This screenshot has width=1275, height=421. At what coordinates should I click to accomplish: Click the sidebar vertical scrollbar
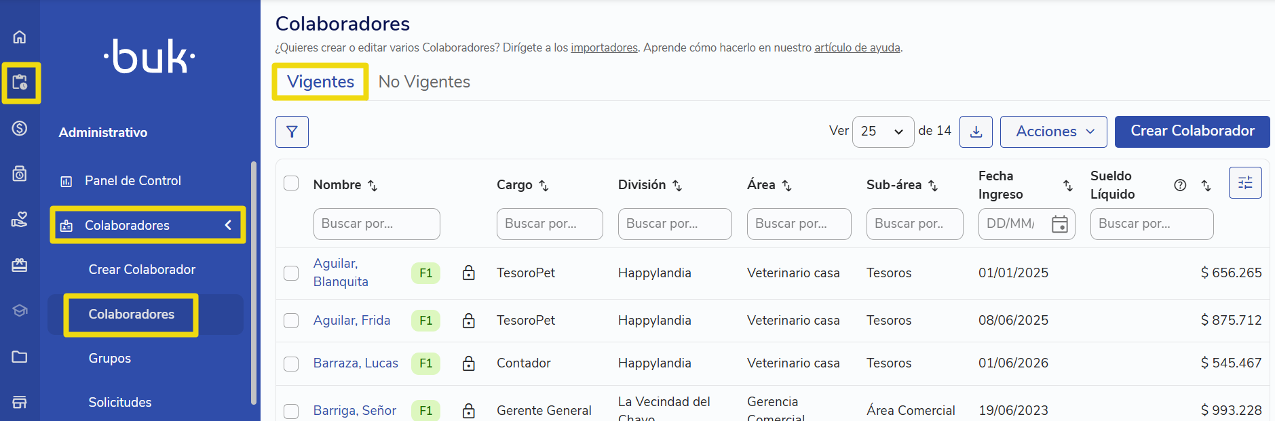pos(254,283)
